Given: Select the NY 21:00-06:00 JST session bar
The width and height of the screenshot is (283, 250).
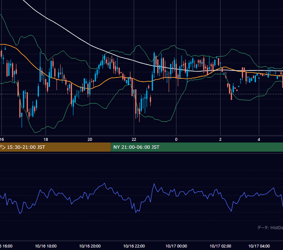Looking at the screenshot, I should (x=197, y=147).
